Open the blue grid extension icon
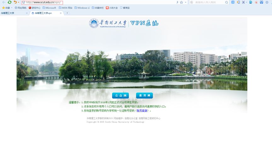 233,2
